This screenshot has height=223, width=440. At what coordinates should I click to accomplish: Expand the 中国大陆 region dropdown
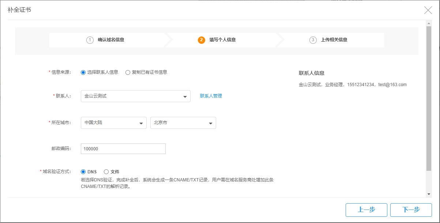pos(113,123)
